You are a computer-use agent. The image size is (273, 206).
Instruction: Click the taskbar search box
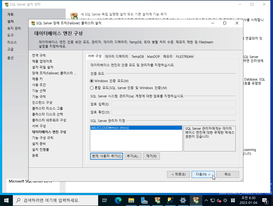click(x=56, y=200)
